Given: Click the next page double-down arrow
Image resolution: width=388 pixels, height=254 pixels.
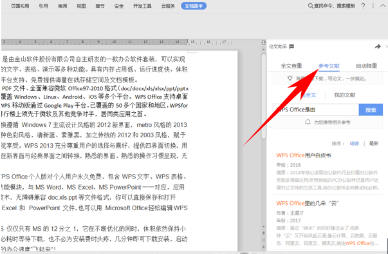Looking at the screenshot, I should (x=264, y=247).
